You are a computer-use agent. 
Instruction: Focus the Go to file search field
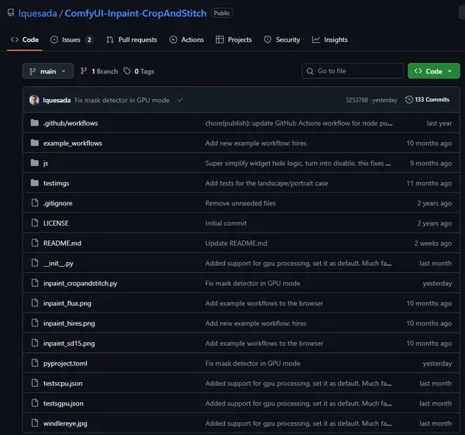tap(353, 71)
